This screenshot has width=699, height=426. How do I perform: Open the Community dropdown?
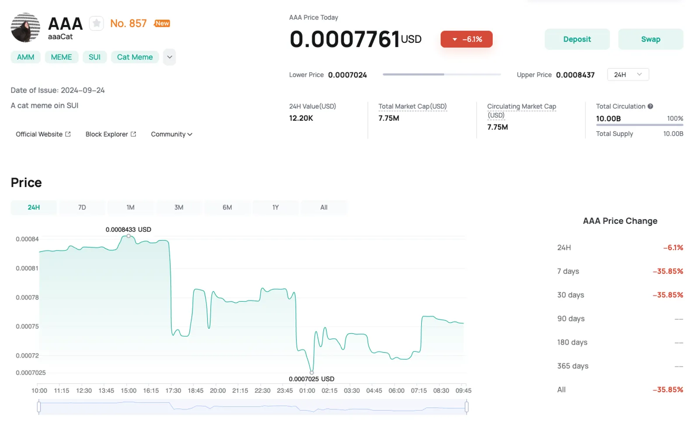tap(172, 134)
